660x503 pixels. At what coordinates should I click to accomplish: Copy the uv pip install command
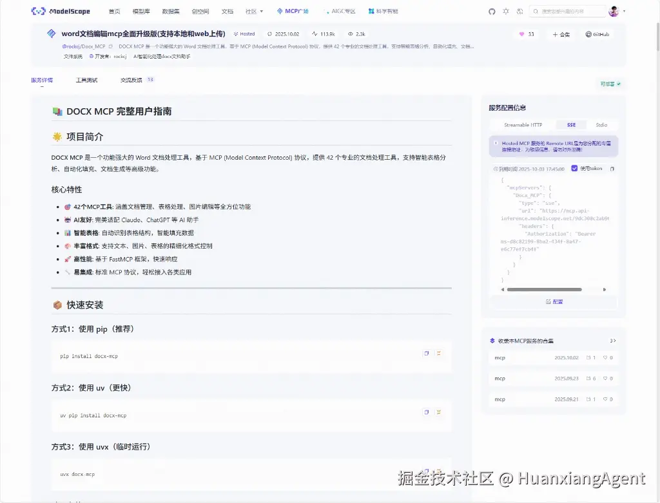[x=426, y=412]
